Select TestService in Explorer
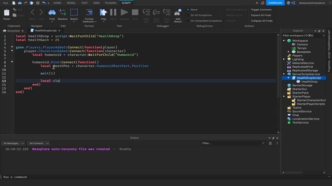The height and width of the screenshot is (186, 332). [x=300, y=122]
